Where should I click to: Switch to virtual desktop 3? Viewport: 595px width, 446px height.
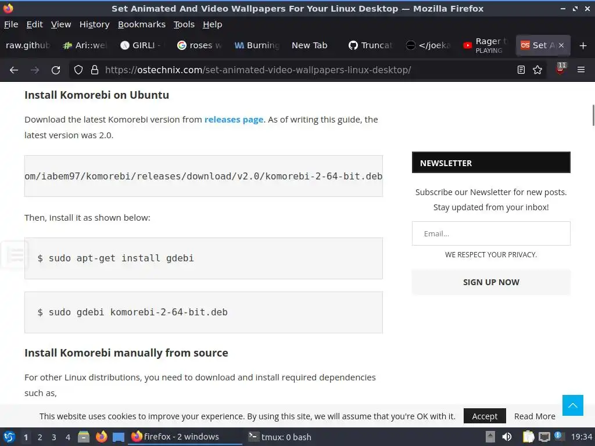coord(54,437)
